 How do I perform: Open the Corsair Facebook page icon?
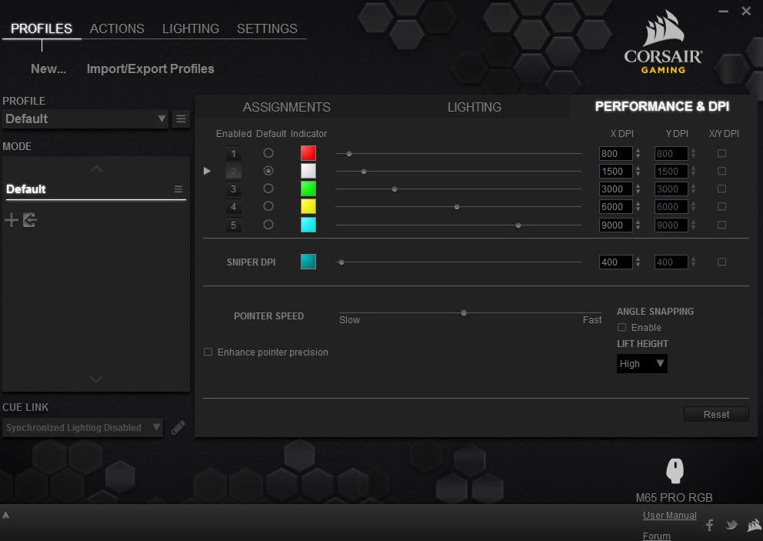(709, 525)
